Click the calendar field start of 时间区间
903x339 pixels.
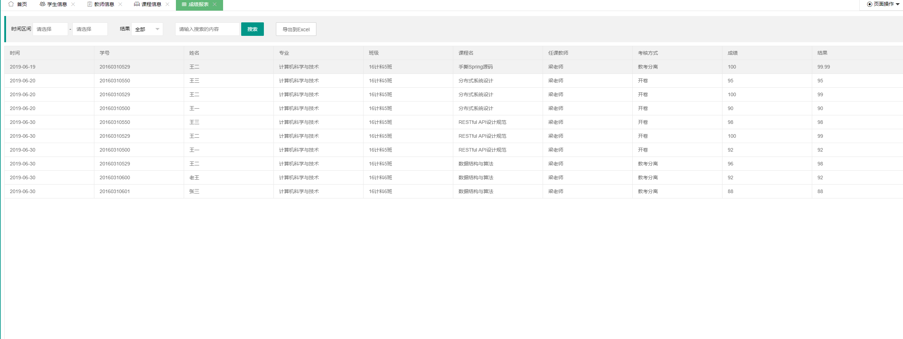[x=50, y=29]
